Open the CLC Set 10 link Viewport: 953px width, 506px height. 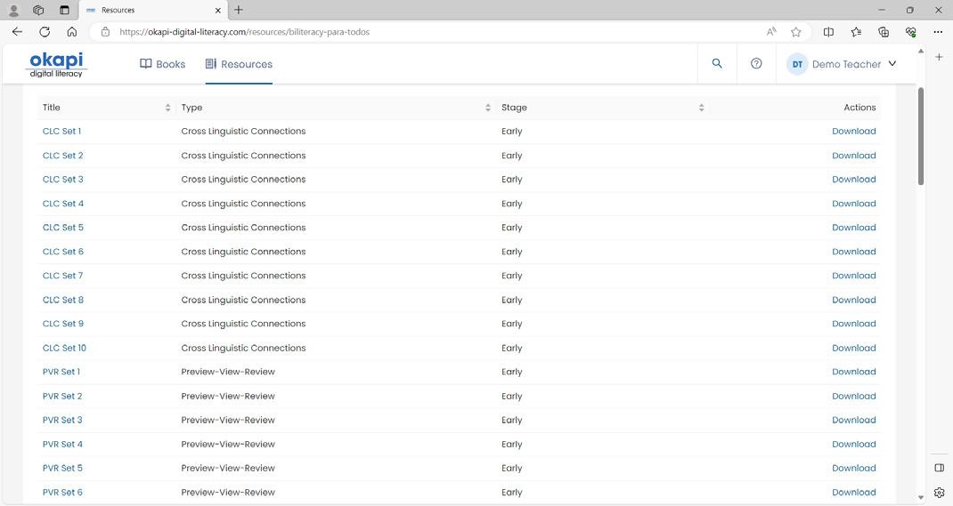click(64, 348)
